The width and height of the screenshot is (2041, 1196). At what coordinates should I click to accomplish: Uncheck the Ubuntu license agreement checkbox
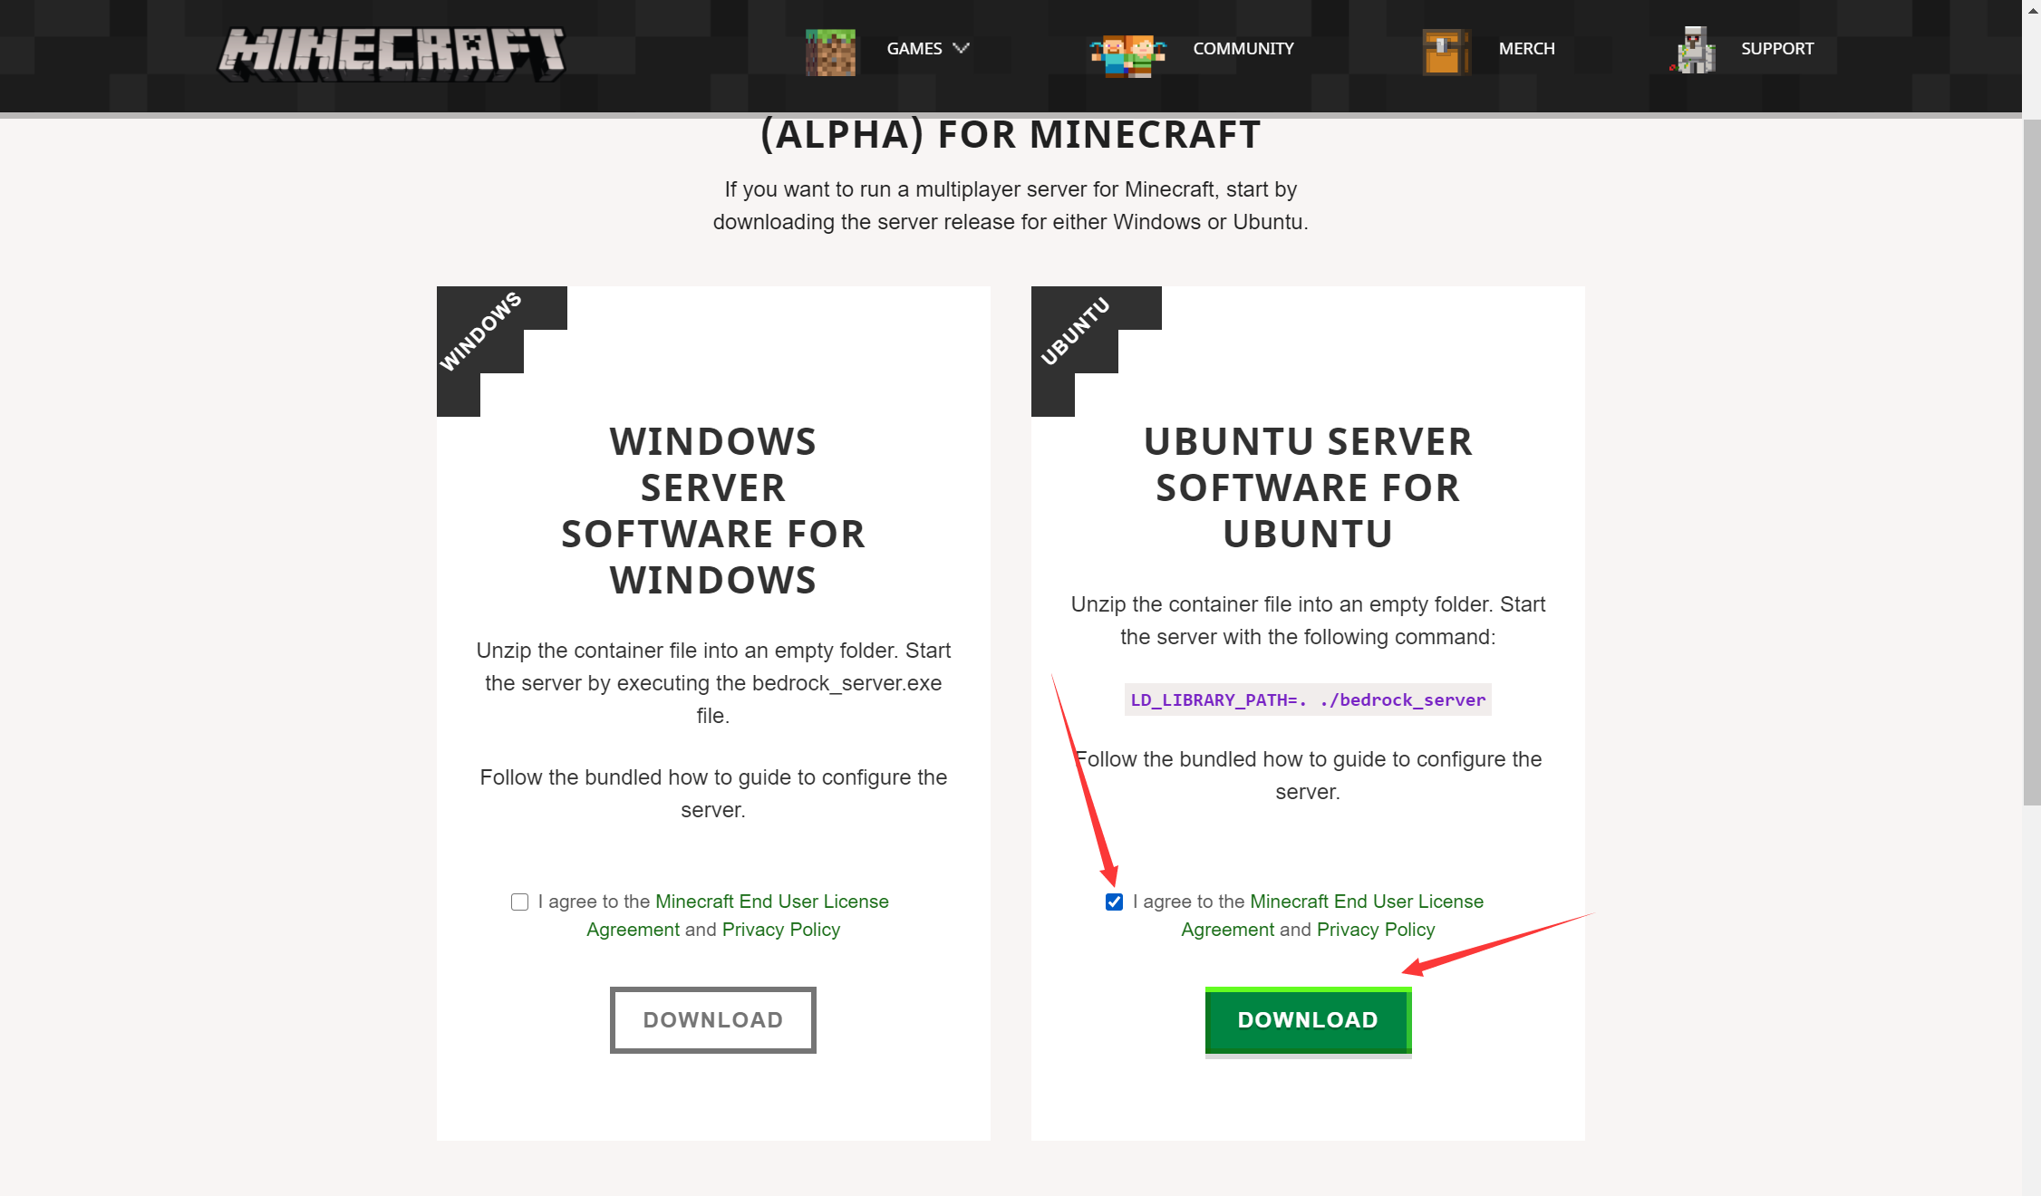1114,902
